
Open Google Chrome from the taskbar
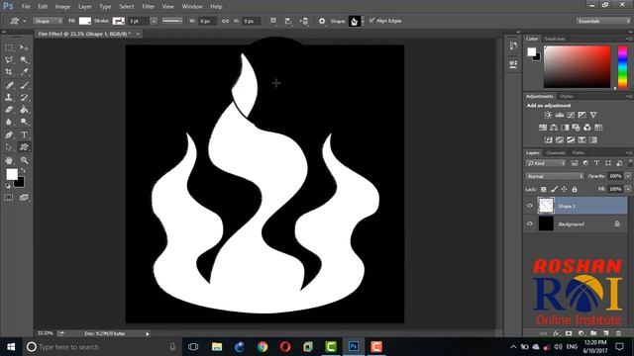263,347
